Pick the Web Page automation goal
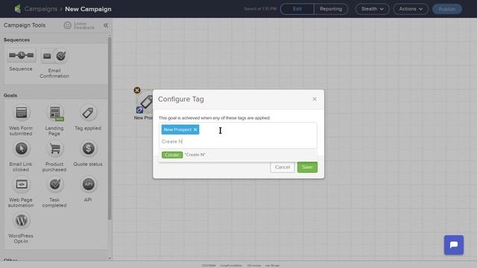 coord(22,185)
